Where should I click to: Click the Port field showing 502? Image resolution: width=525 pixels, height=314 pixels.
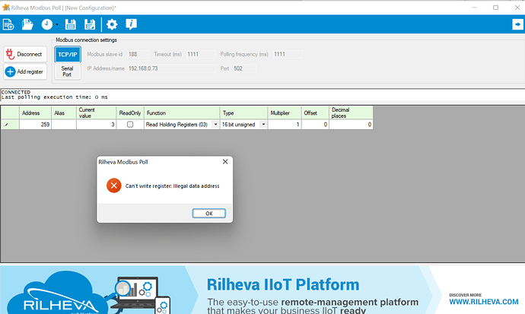pyautogui.click(x=244, y=68)
